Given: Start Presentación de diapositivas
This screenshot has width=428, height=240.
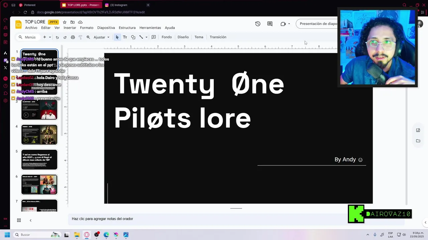Looking at the screenshot, I should (318, 24).
